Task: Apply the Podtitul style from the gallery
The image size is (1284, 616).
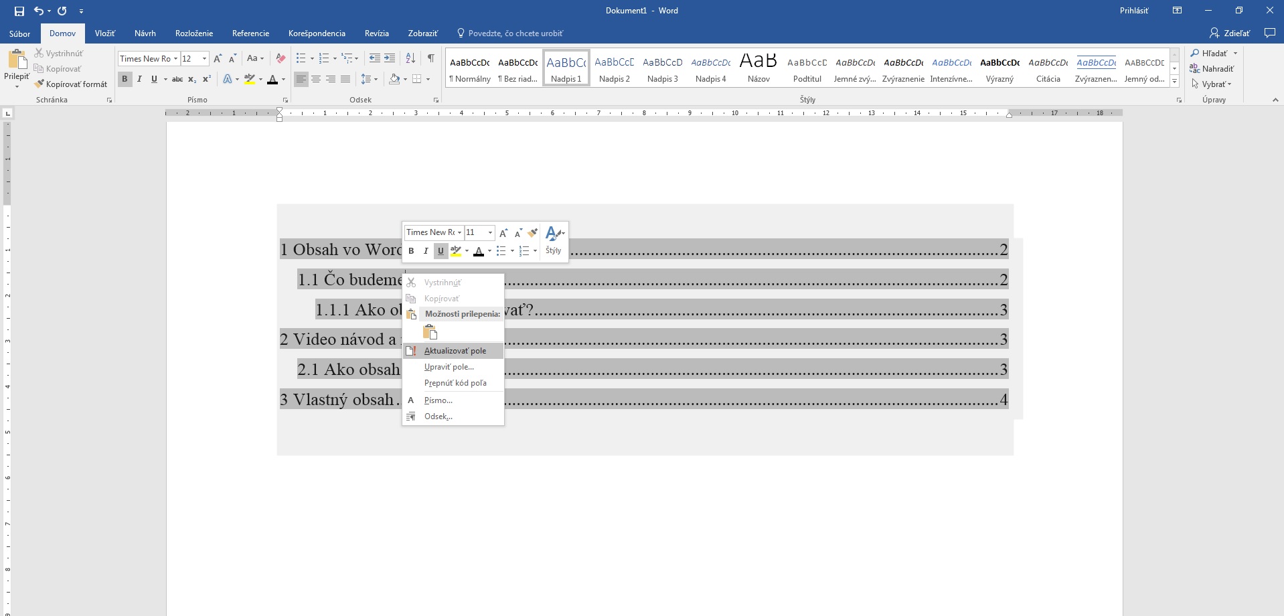Action: [807, 68]
